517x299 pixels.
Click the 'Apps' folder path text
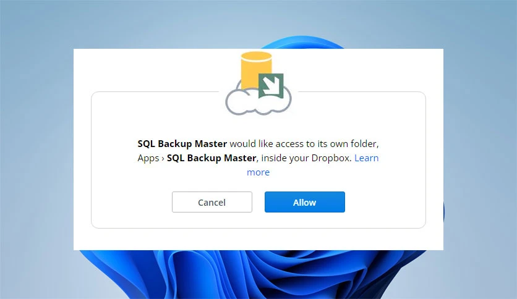pos(148,158)
